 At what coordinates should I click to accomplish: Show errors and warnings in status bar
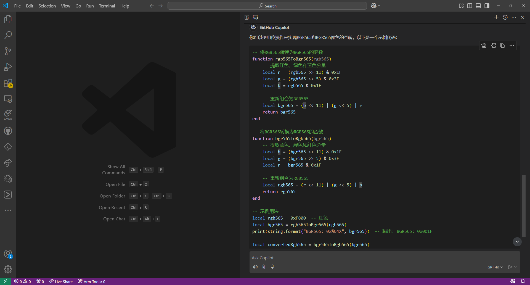click(x=23, y=281)
